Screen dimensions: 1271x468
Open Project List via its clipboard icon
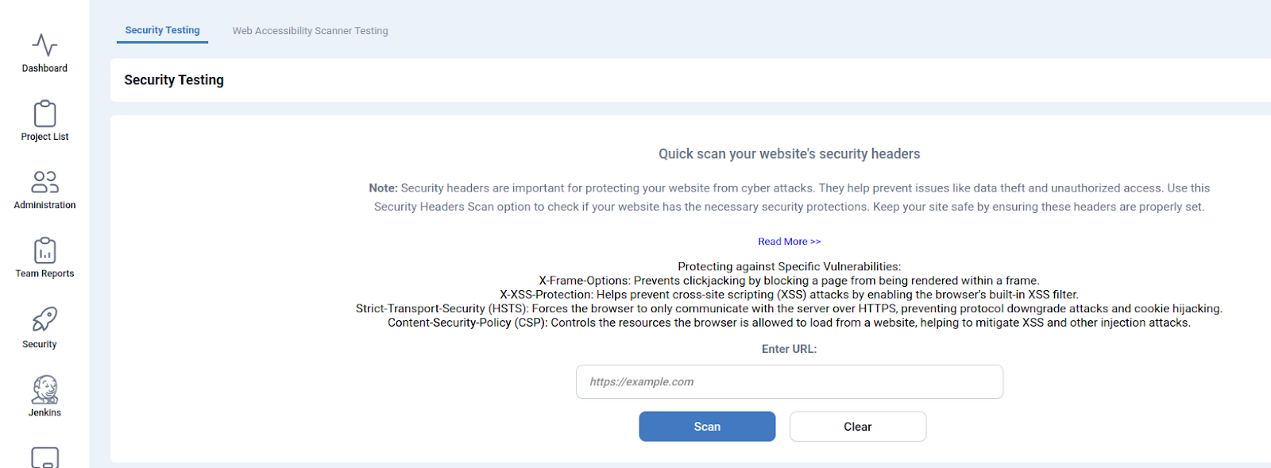tap(44, 114)
